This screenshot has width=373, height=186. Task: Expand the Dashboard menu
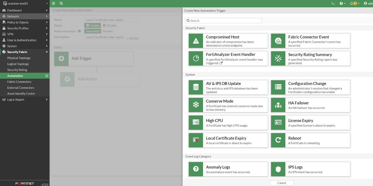coord(25,10)
